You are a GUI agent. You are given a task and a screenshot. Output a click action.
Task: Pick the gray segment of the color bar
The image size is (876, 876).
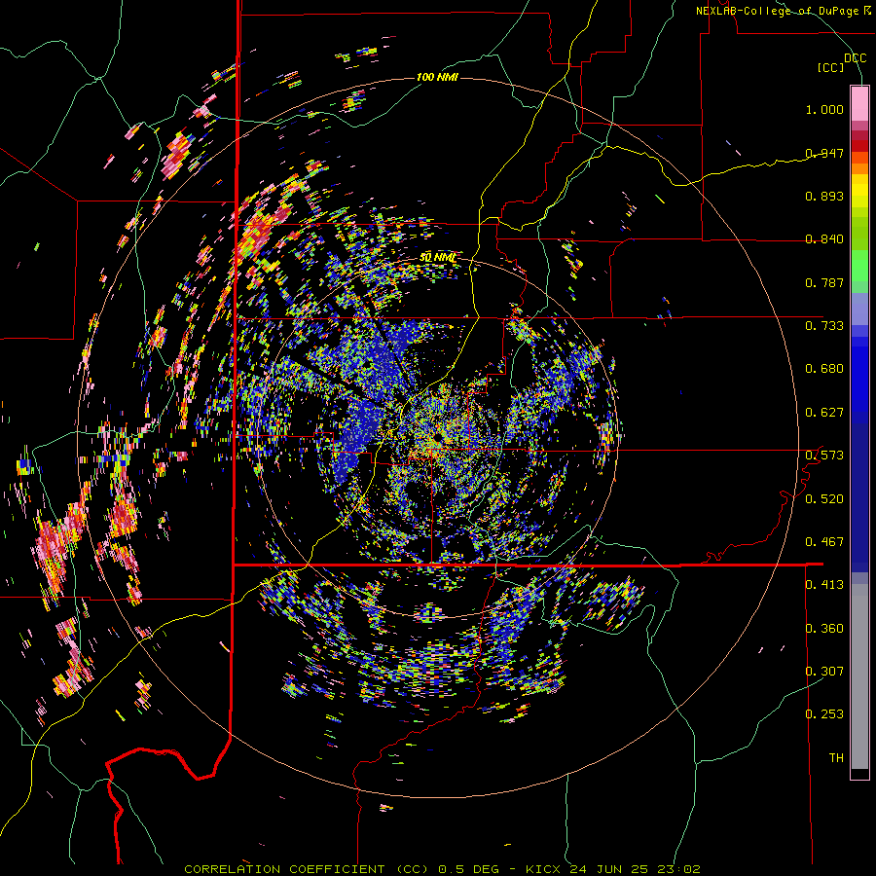[859, 676]
